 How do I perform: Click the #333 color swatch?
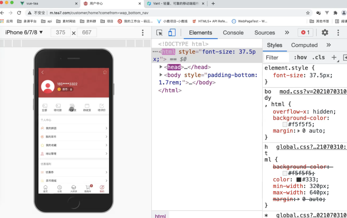[299, 180]
